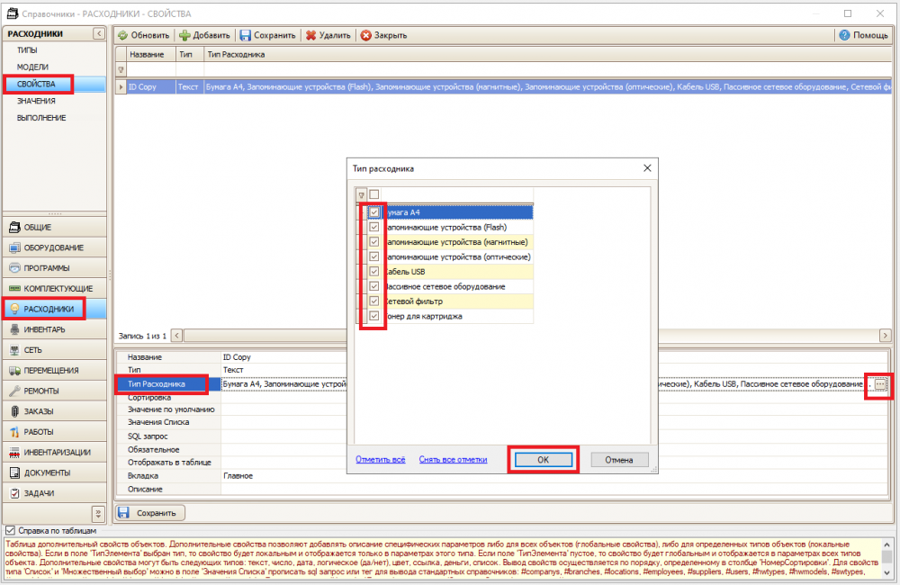Open the ЗАКАЗЫ section icon
The width and height of the screenshot is (900, 585).
15,411
